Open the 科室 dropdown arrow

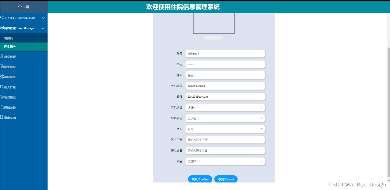point(261,161)
